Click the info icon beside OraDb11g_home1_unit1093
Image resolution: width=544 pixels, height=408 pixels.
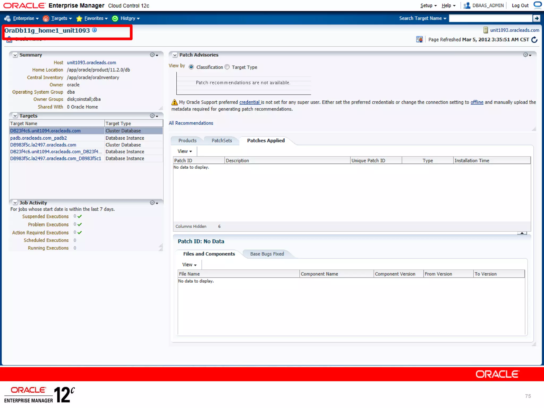tap(94, 30)
